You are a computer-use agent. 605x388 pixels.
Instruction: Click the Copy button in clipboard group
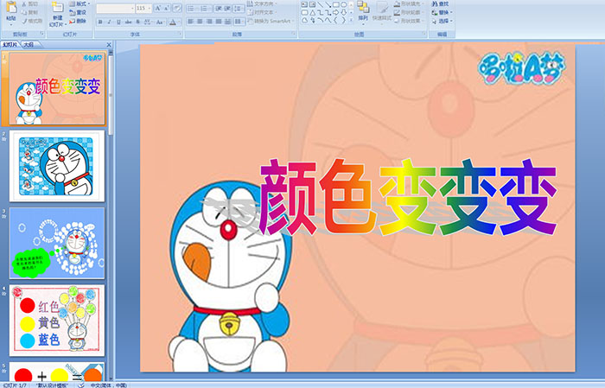29,12
